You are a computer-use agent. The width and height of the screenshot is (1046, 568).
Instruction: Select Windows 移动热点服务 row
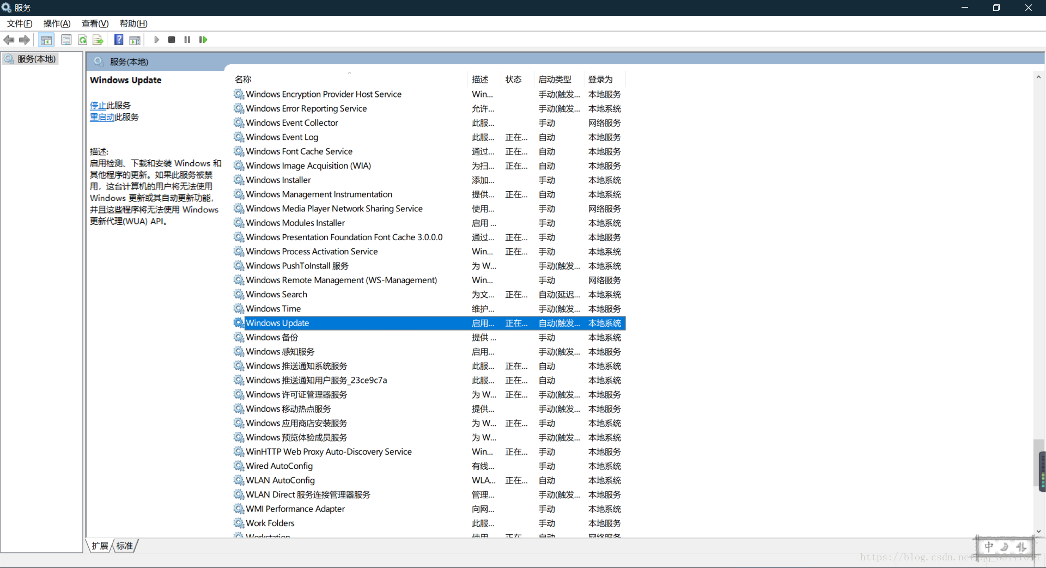pyautogui.click(x=429, y=409)
